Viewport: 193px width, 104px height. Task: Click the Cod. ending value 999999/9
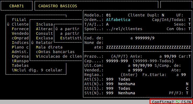[145, 38]
